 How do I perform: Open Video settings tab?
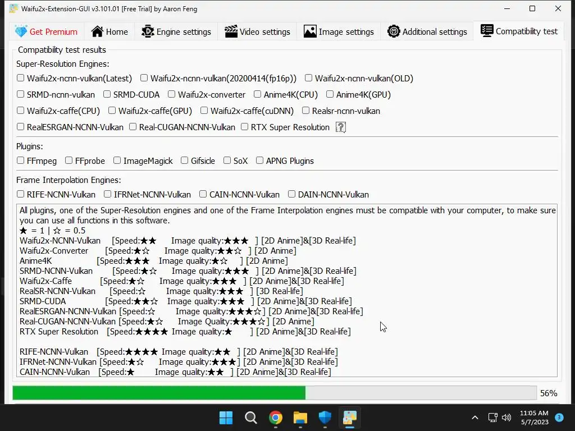(257, 31)
